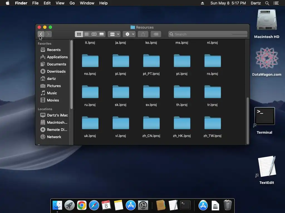Switch to list view in toolbar
This screenshot has height=213, width=285.
tap(87, 34)
